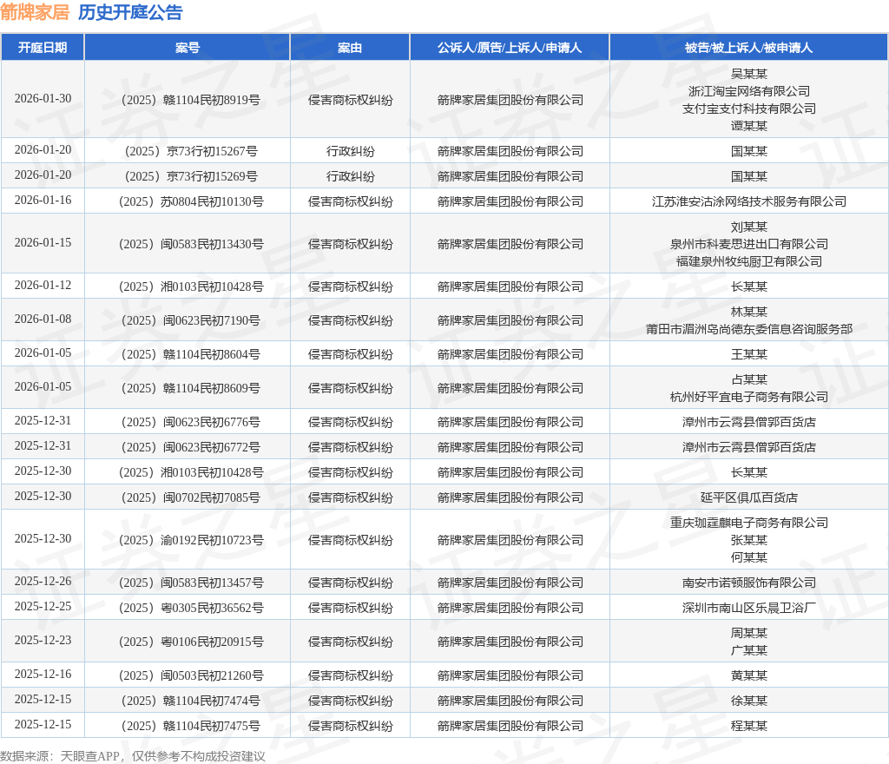Select the 案号 column header
The width and height of the screenshot is (889, 764).
click(x=188, y=48)
